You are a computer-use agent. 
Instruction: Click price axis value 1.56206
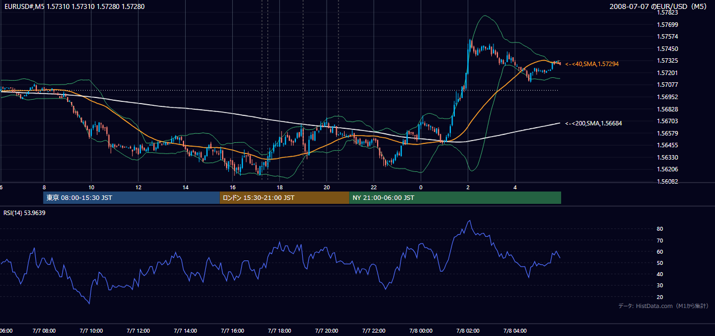pyautogui.click(x=668, y=169)
